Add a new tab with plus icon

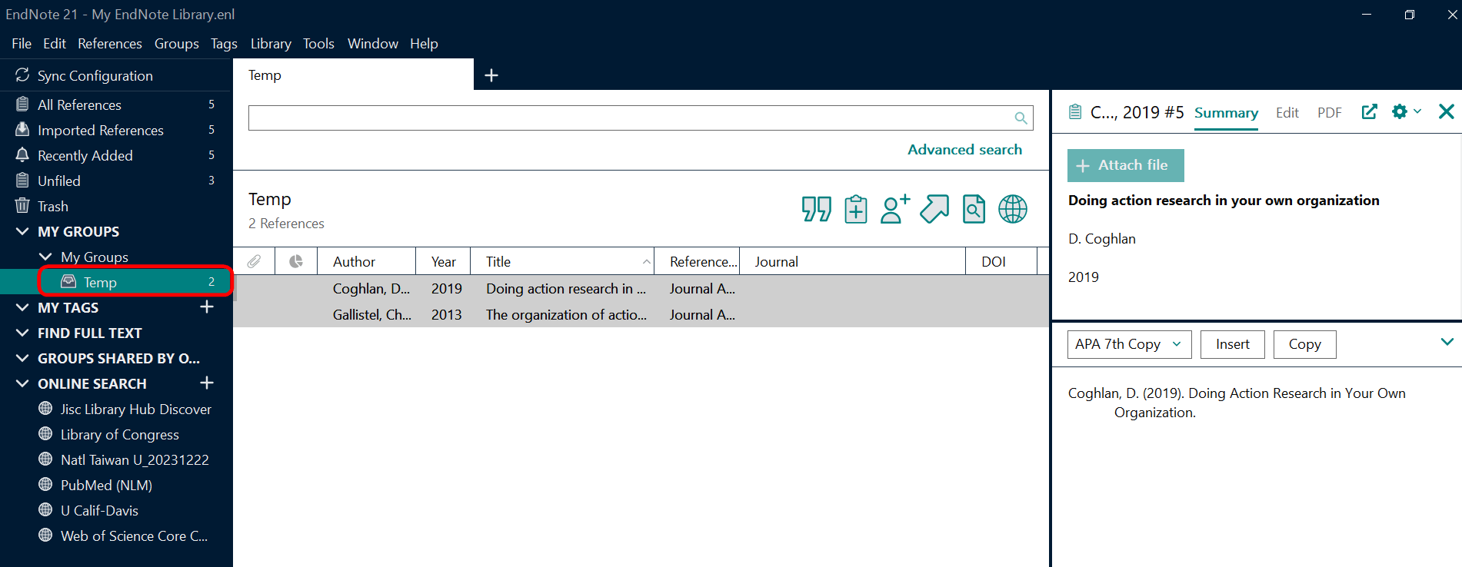click(x=491, y=75)
